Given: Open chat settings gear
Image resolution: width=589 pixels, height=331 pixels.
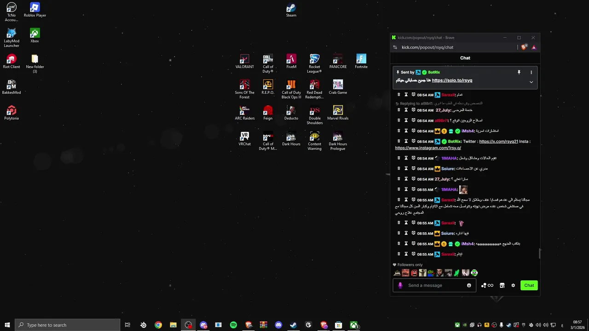Looking at the screenshot, I should [x=513, y=285].
